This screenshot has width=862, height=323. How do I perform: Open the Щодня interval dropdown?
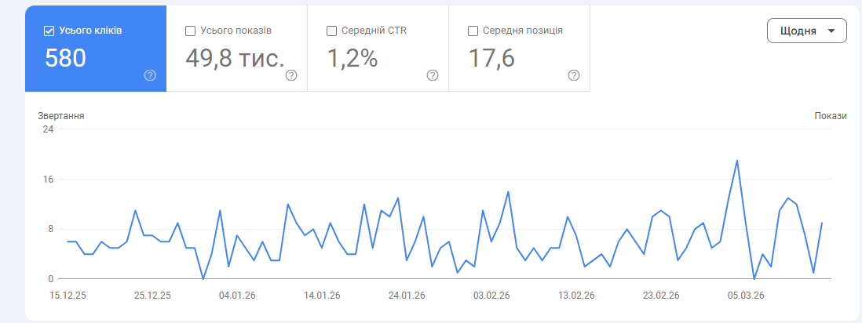tap(806, 31)
